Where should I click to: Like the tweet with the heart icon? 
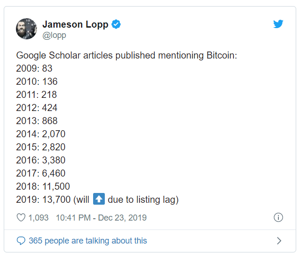point(21,218)
